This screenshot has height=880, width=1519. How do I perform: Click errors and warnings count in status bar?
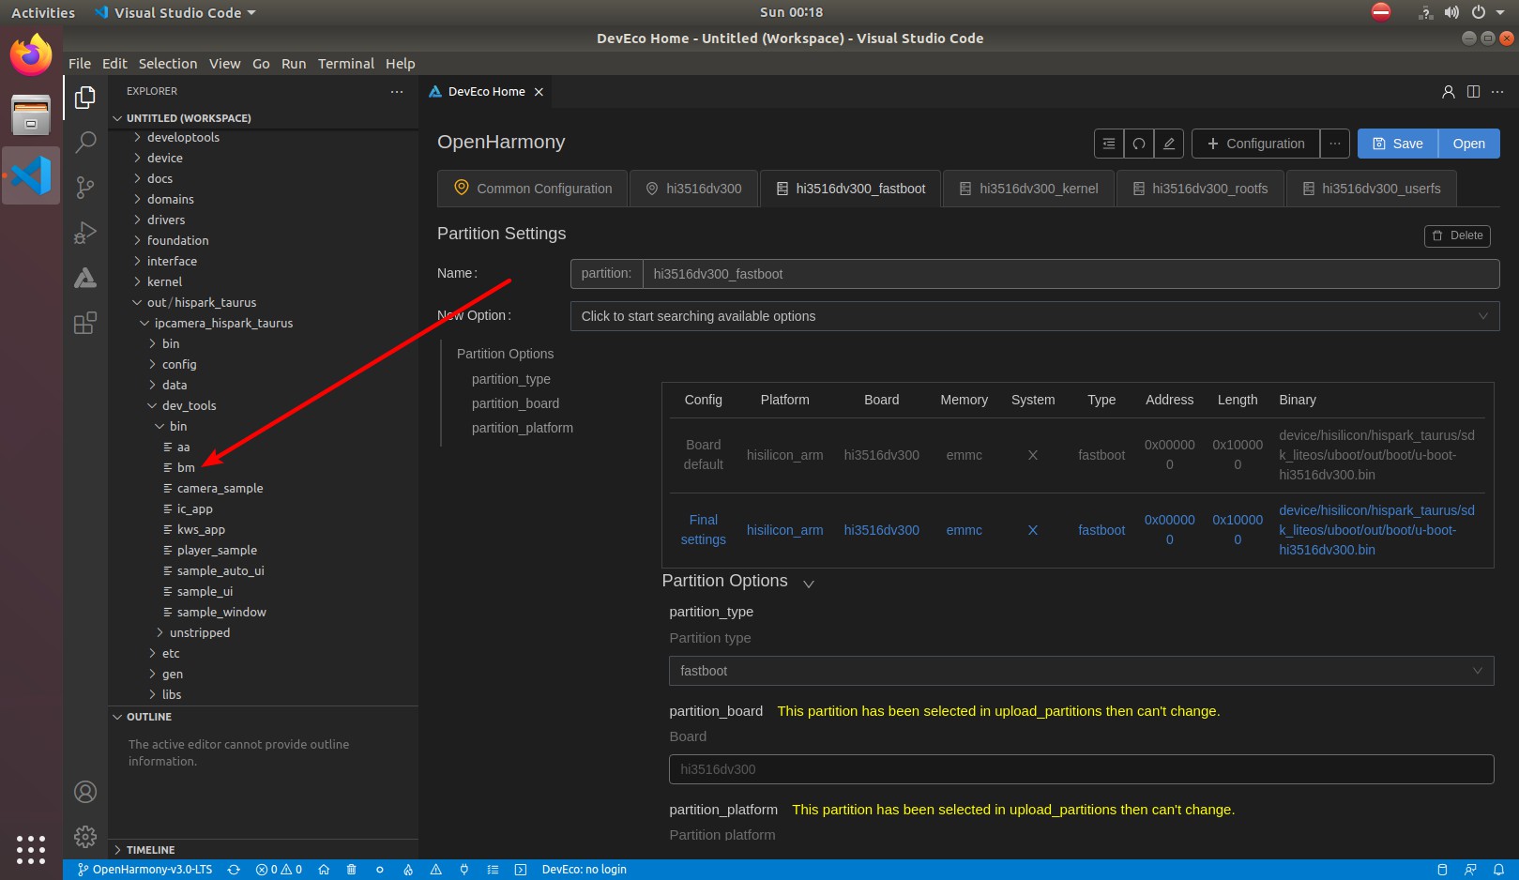(x=279, y=870)
